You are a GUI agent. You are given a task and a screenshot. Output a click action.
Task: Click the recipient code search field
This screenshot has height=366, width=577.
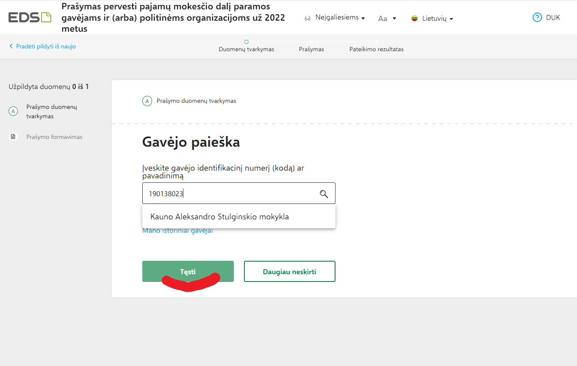coord(239,193)
